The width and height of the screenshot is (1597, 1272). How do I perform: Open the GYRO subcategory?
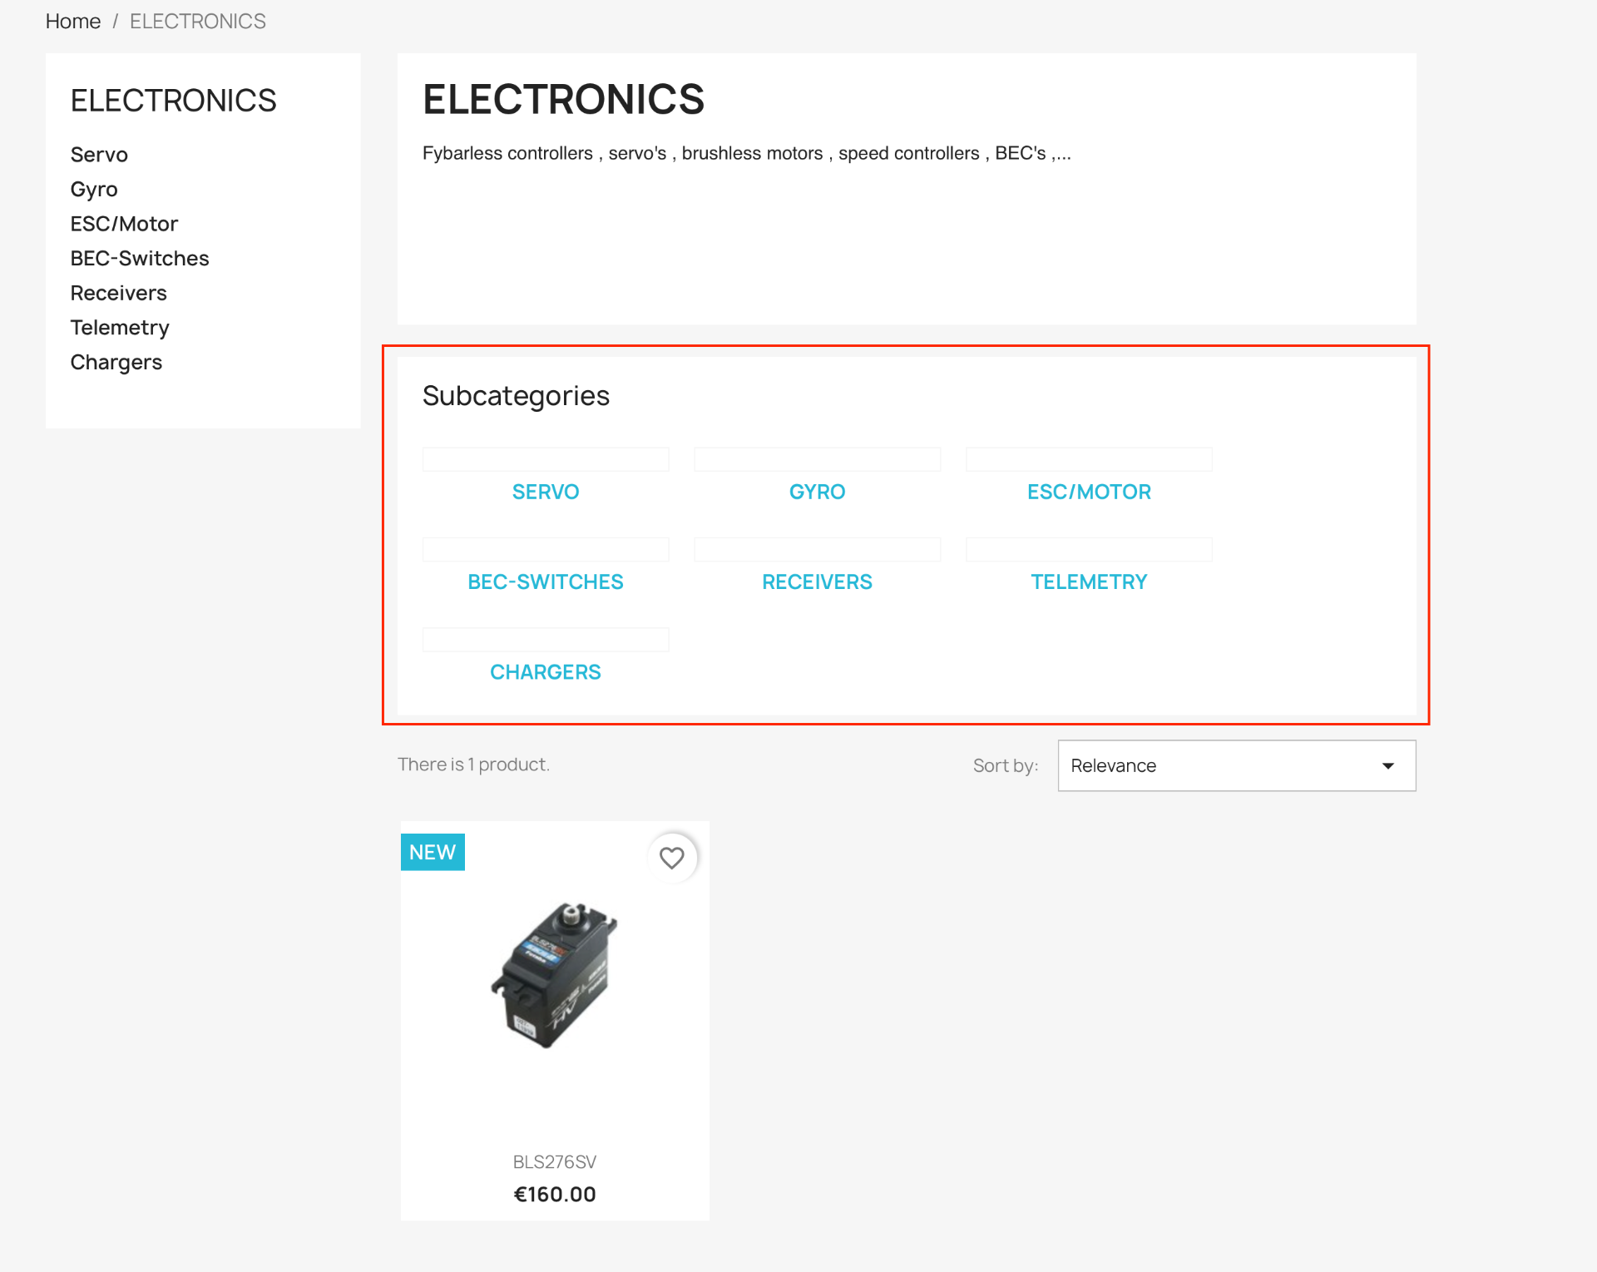817,492
